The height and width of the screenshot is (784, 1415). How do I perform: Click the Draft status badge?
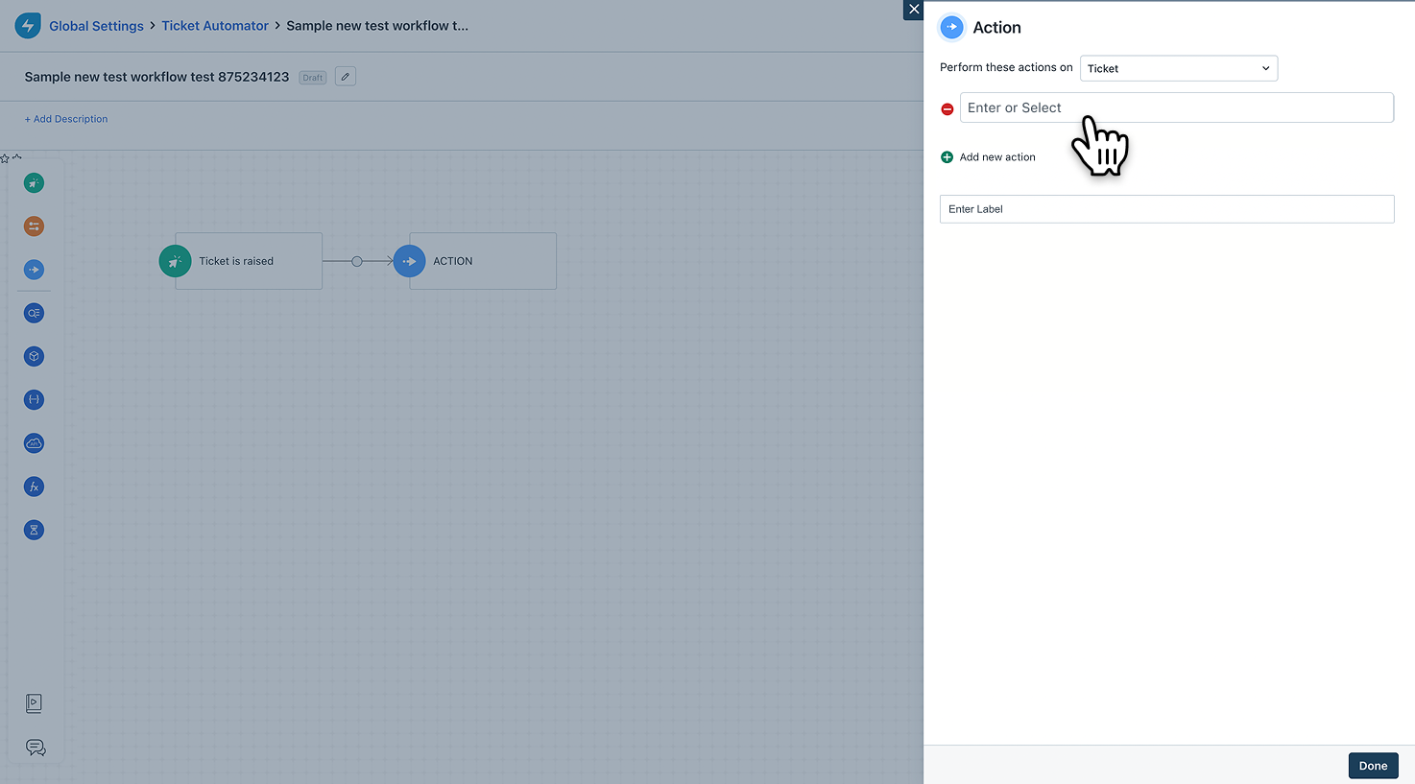(313, 78)
